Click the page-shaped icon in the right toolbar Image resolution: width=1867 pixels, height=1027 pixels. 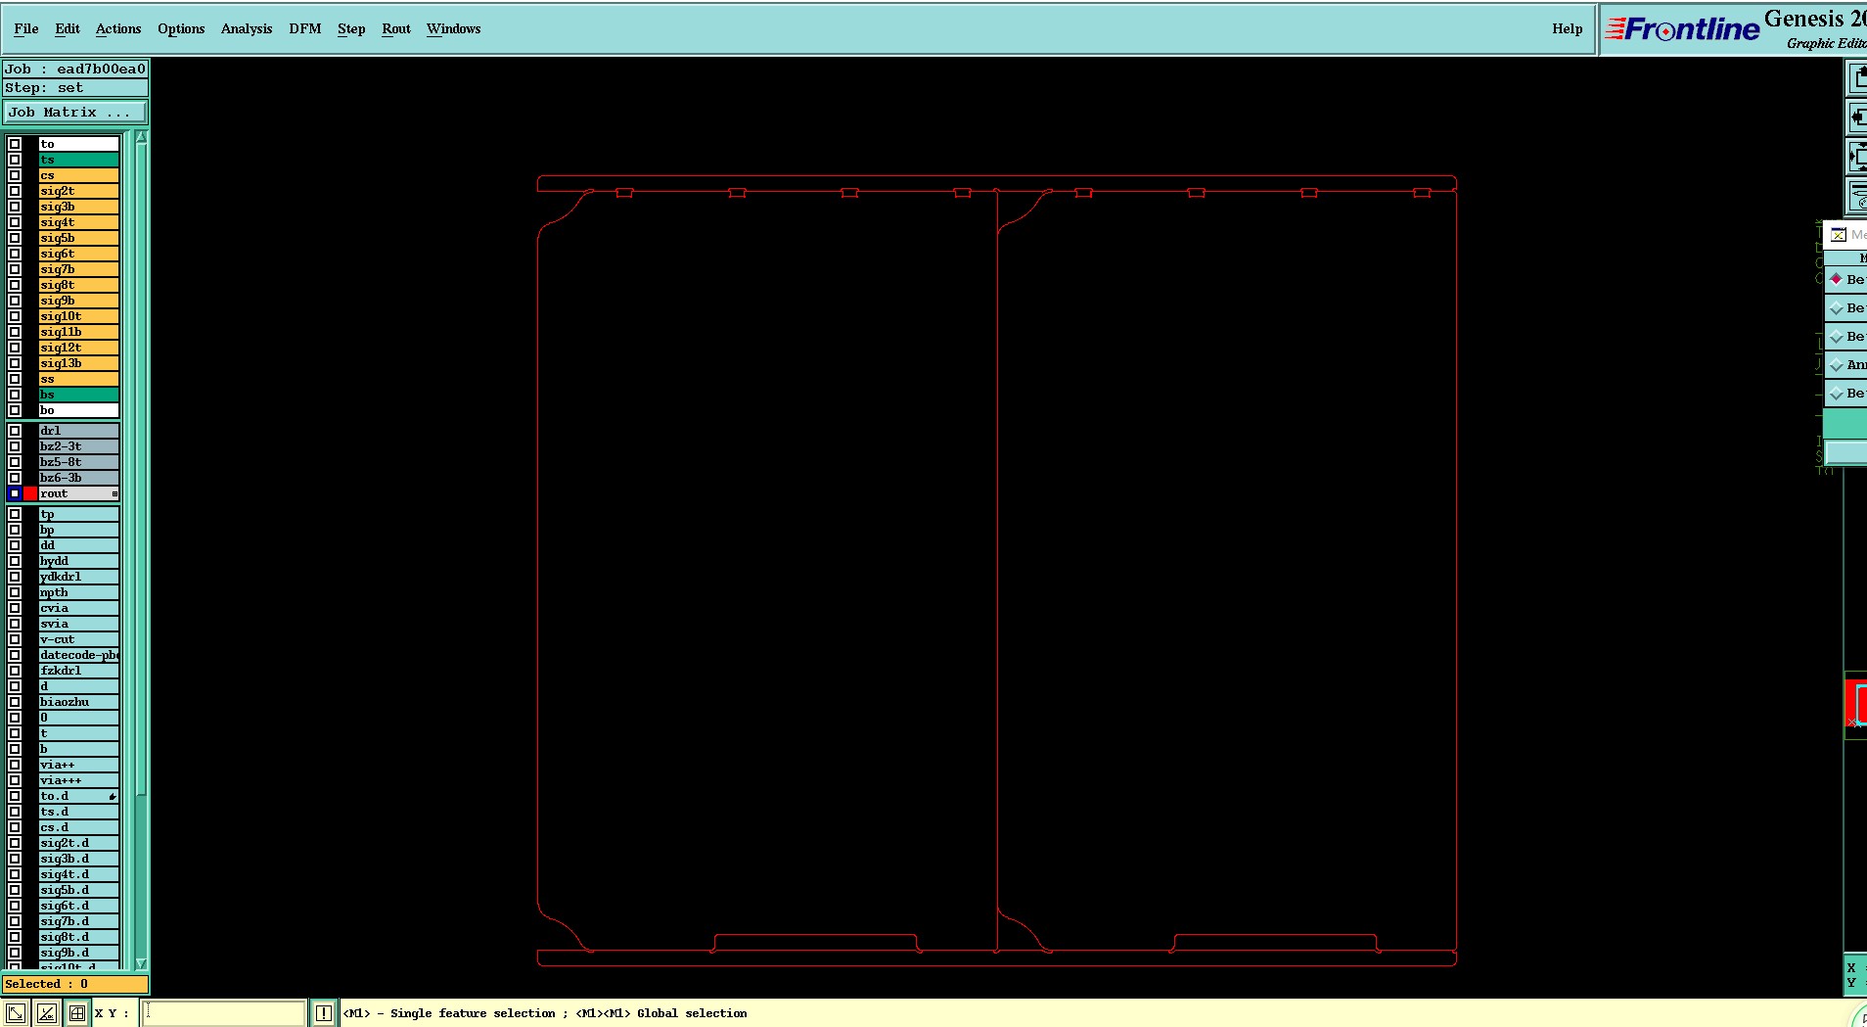[1856, 76]
